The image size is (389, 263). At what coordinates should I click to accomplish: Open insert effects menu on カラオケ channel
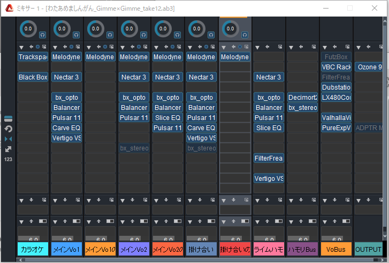click(x=21, y=47)
